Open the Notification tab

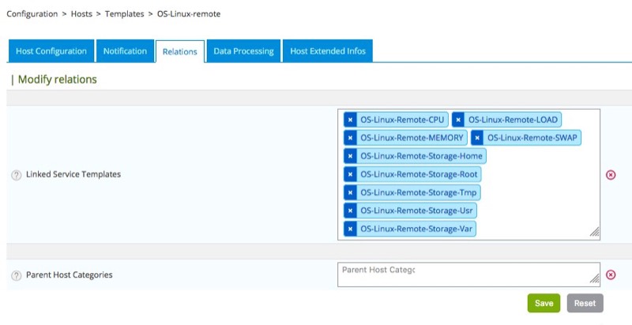125,51
